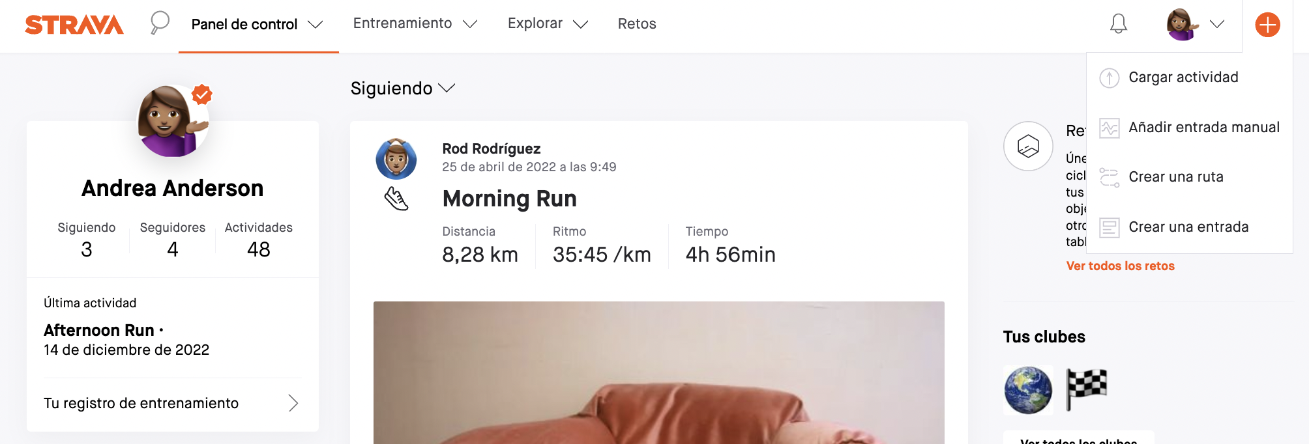Viewport: 1309px width, 444px height.
Task: Open the Morning Run activity photo
Action: (659, 372)
